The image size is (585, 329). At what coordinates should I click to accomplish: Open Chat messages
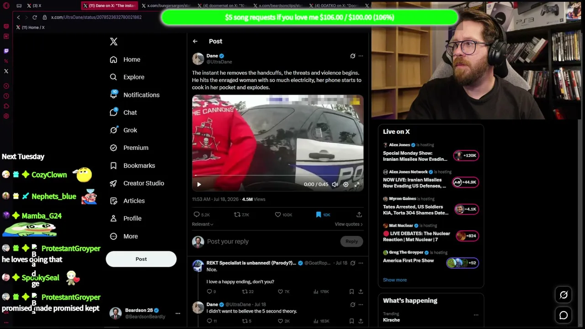pos(123,112)
